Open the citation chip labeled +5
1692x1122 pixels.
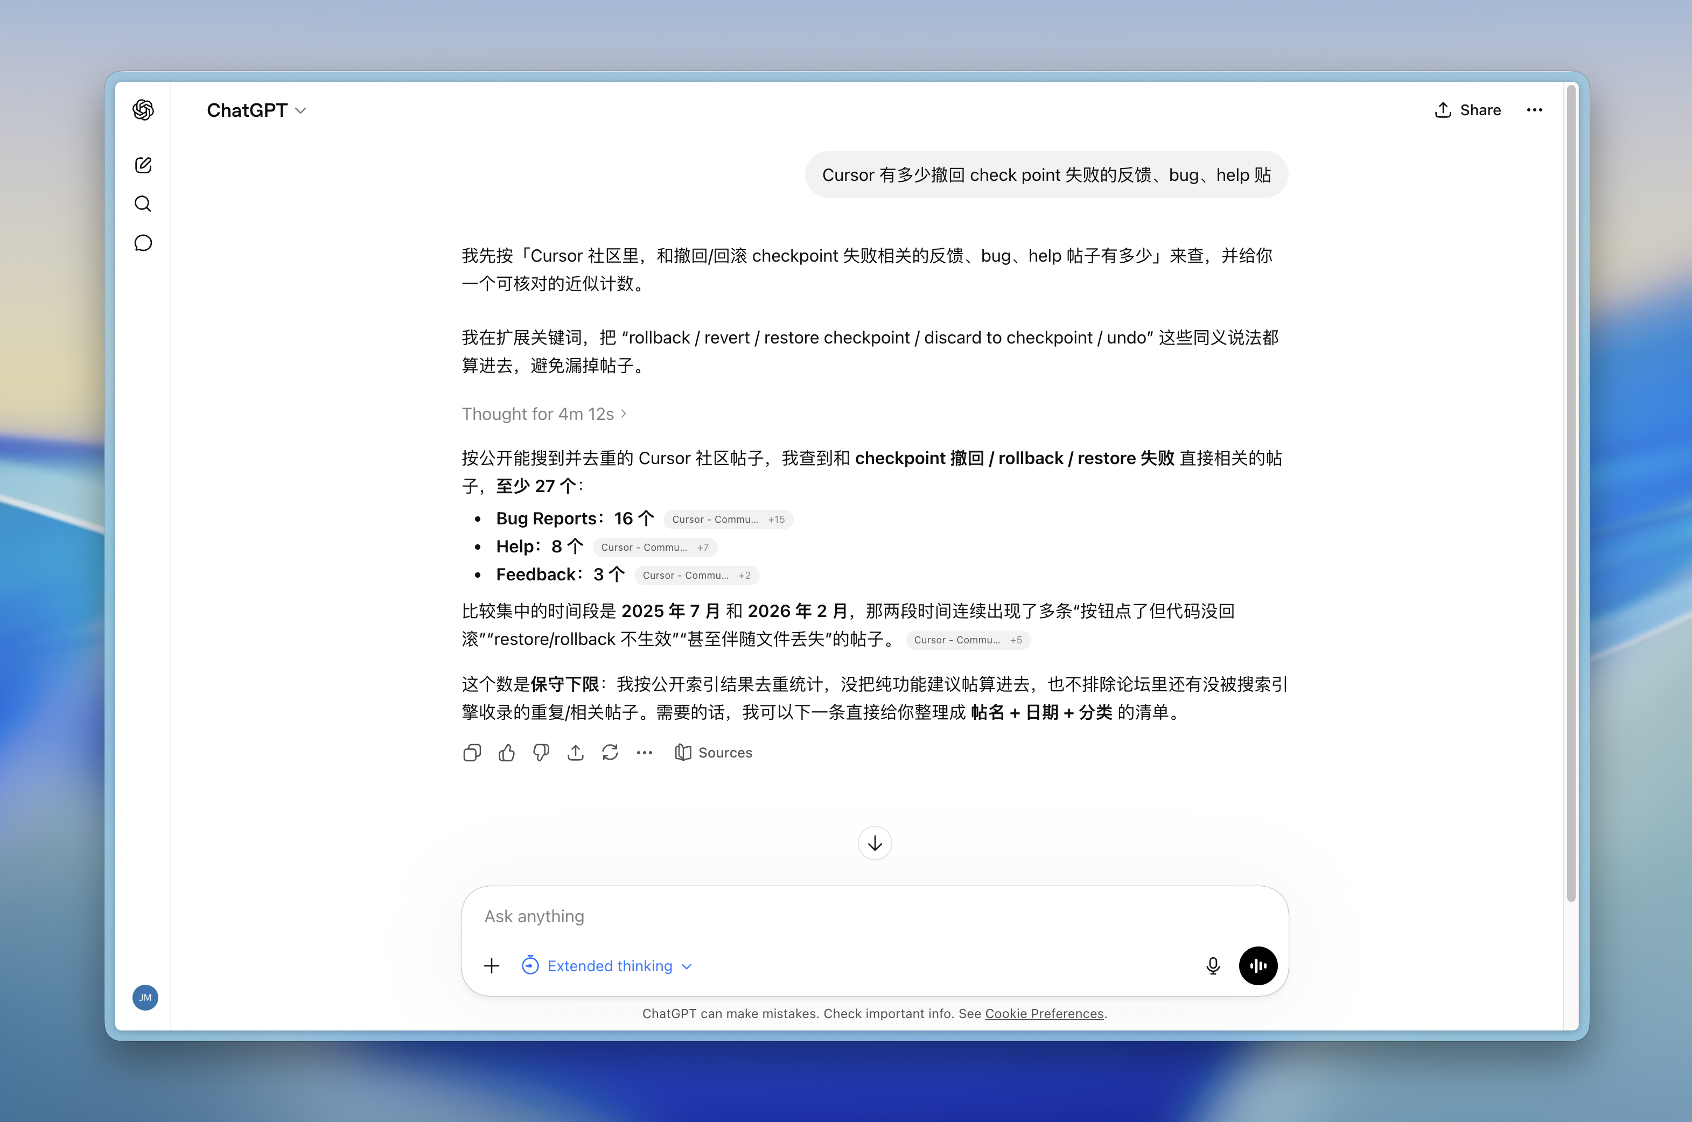click(x=968, y=640)
